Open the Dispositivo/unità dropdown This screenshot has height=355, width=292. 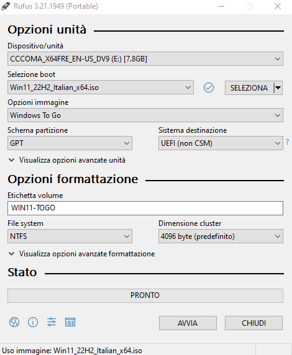pos(145,59)
